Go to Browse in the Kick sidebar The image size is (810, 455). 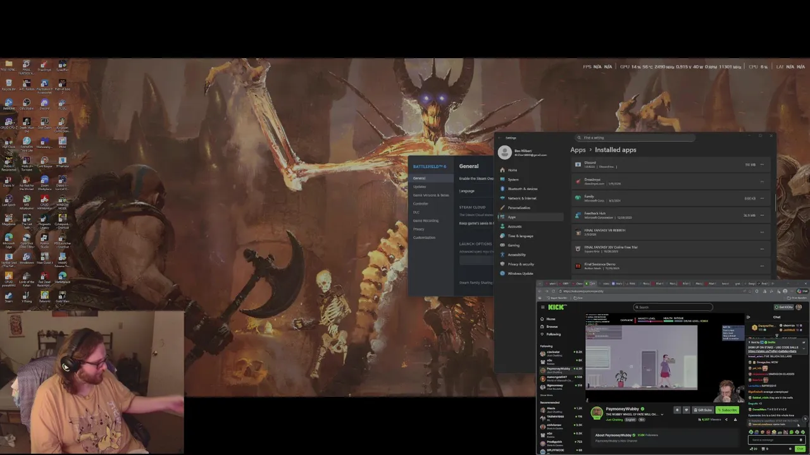[x=549, y=327]
